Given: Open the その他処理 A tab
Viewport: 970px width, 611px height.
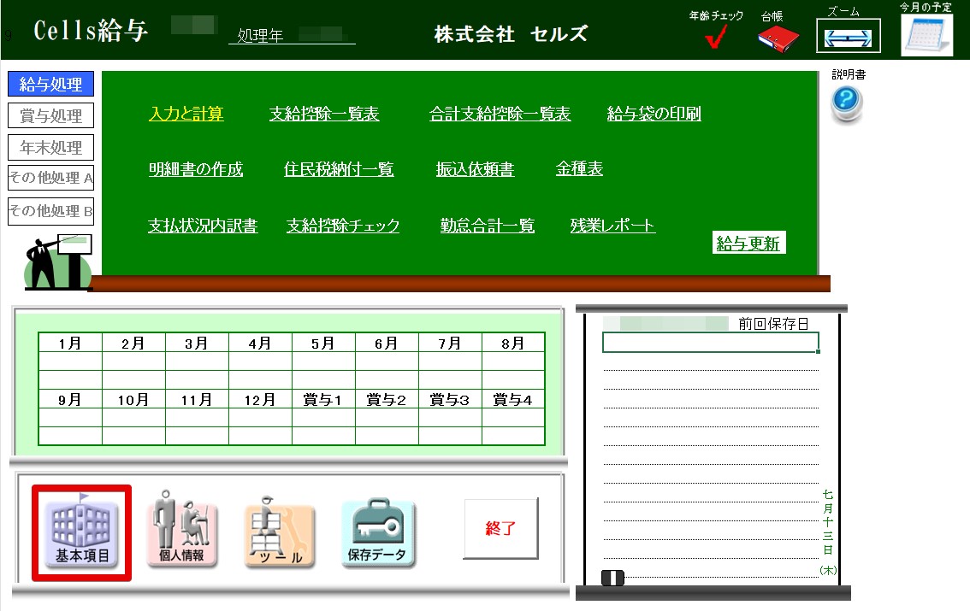Looking at the screenshot, I should click(x=51, y=178).
